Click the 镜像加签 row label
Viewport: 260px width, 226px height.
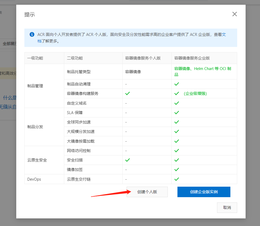click(x=75, y=169)
